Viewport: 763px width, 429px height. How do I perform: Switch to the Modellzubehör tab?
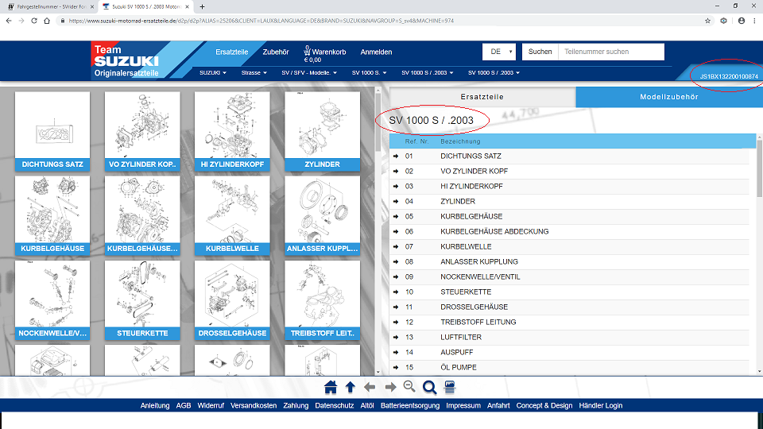click(669, 97)
